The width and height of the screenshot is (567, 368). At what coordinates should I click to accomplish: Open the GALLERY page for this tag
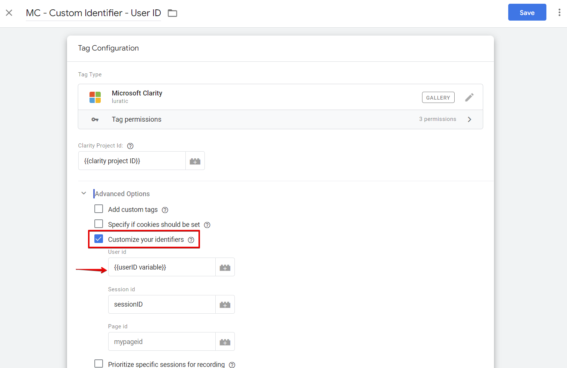click(438, 97)
